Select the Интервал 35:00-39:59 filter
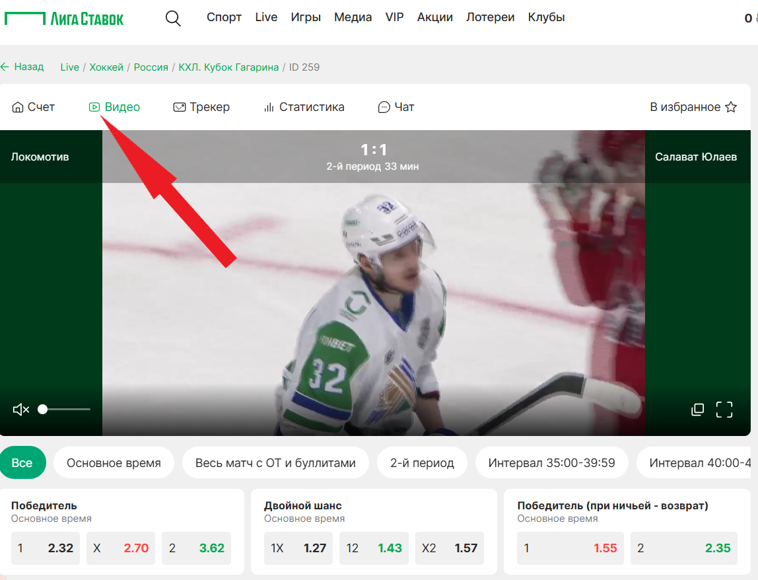 click(551, 462)
